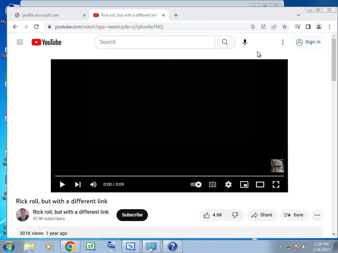Image resolution: width=338 pixels, height=253 pixels.
Task: Open media controls in Chrome toolbar
Action: coord(298,27)
